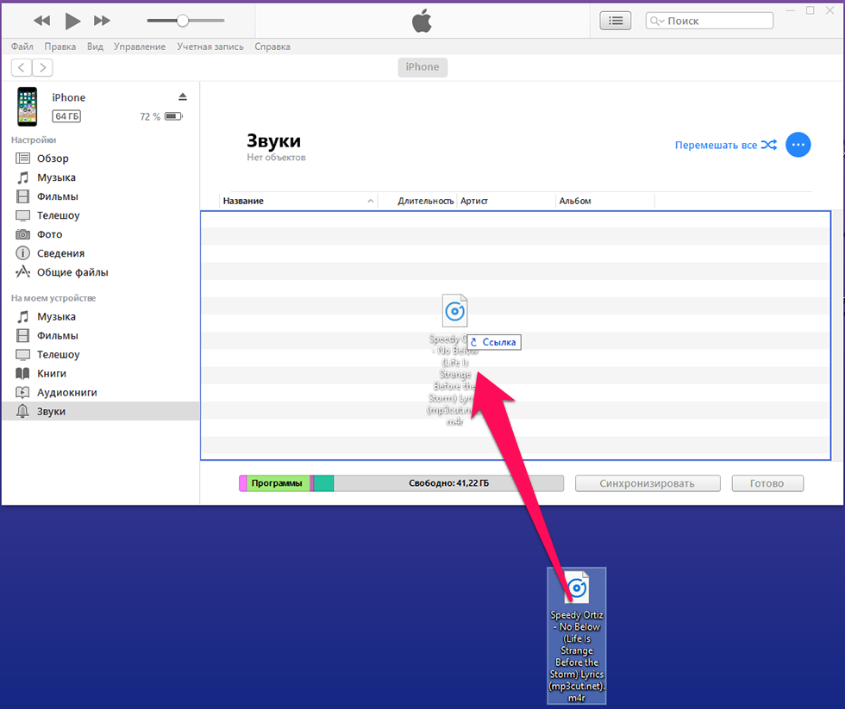The height and width of the screenshot is (709, 845).
Task: Eject the iPhone using eject icon
Action: tap(183, 96)
